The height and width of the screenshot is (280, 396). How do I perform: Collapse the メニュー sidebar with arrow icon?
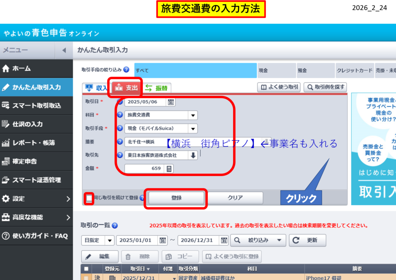(x=64, y=50)
